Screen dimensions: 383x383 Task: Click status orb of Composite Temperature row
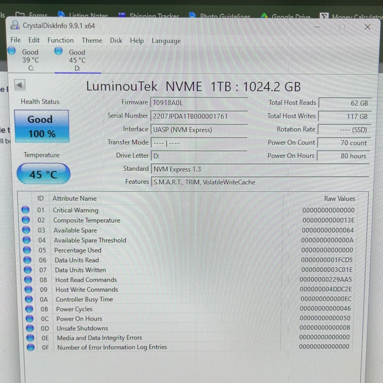26,220
